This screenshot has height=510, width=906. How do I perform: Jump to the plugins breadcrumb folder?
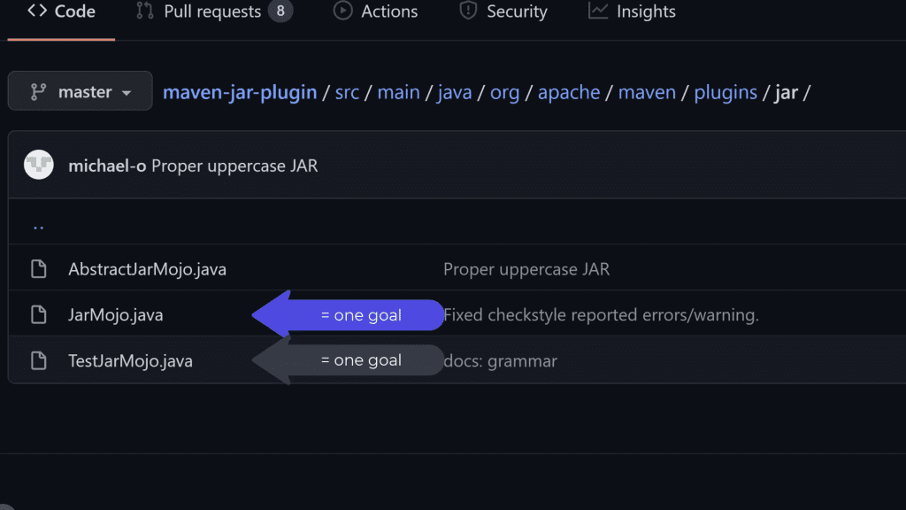tap(726, 92)
